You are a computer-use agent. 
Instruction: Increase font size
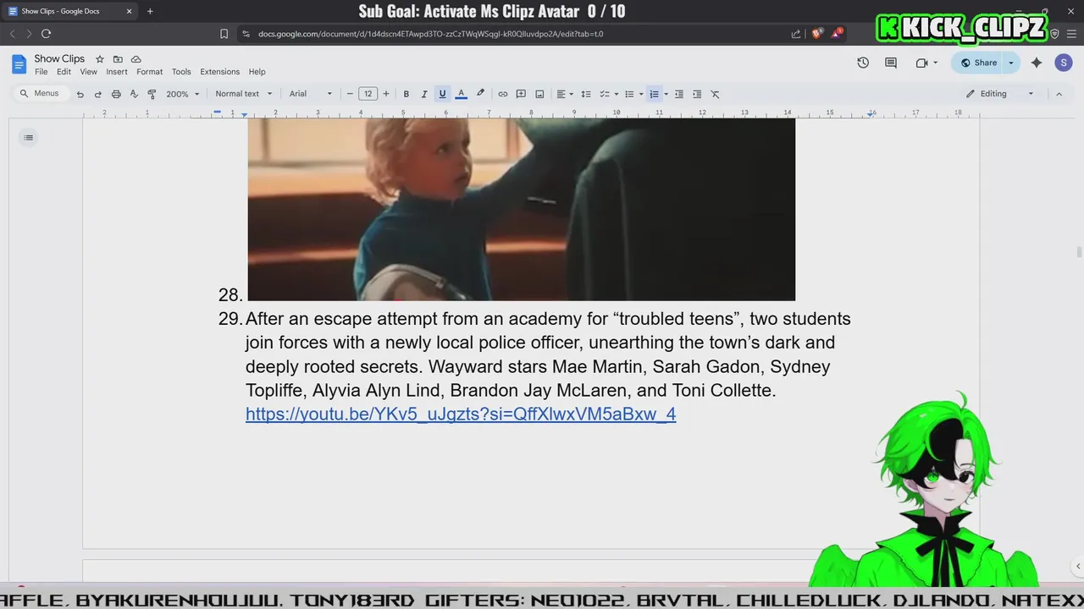click(x=386, y=94)
